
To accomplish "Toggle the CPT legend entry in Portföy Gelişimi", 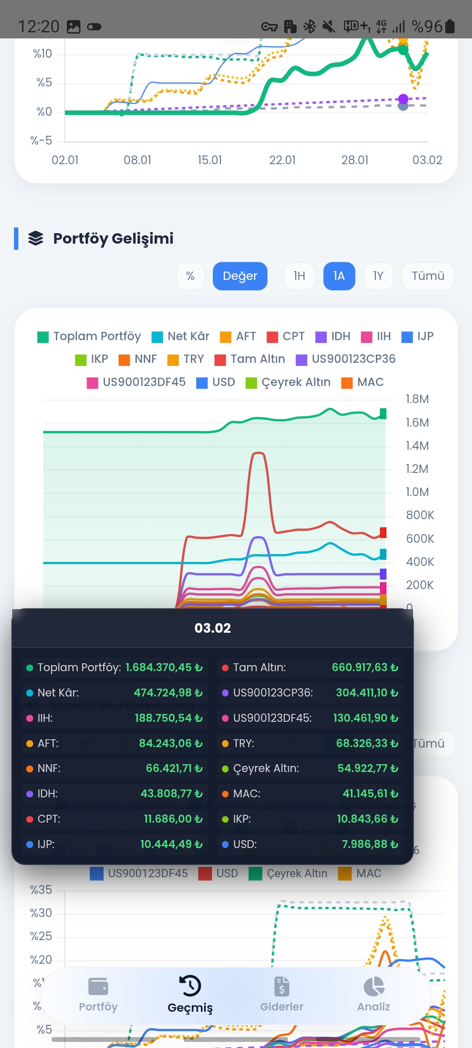I will point(285,337).
